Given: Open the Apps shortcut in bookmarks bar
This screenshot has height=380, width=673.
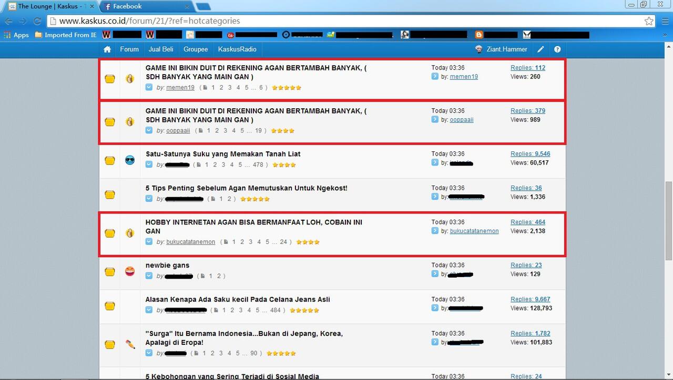Looking at the screenshot, I should [16, 35].
